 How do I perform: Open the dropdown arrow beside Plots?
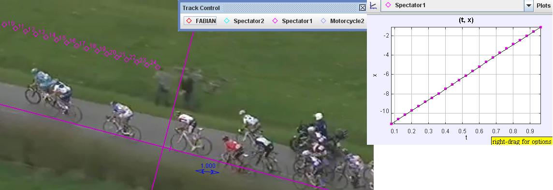click(x=529, y=6)
